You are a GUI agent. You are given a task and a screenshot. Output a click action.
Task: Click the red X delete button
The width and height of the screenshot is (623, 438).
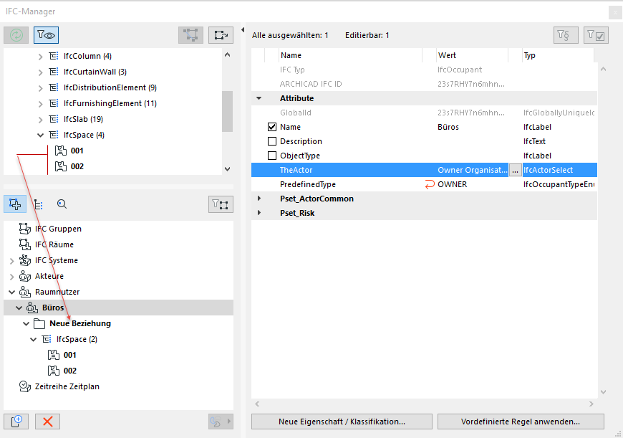click(48, 422)
